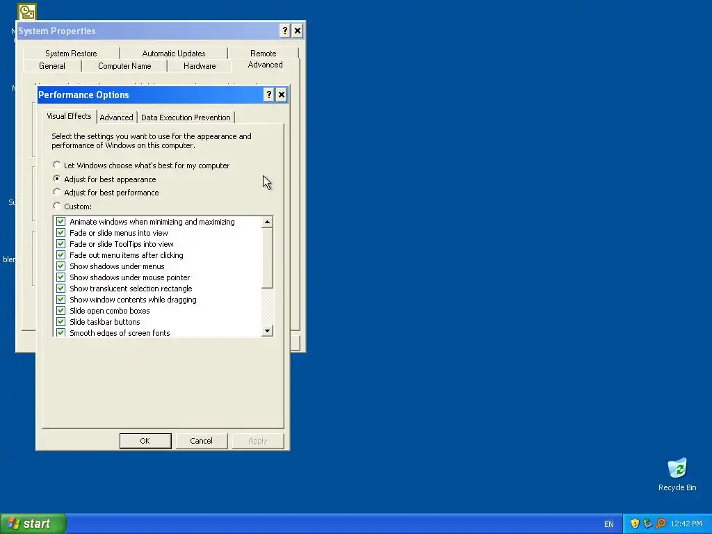
Task: Click the Windows security shield tray icon
Action: 635,524
